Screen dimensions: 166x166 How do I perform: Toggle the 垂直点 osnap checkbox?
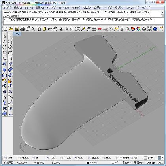pyautogui.click(x=89, y=158)
